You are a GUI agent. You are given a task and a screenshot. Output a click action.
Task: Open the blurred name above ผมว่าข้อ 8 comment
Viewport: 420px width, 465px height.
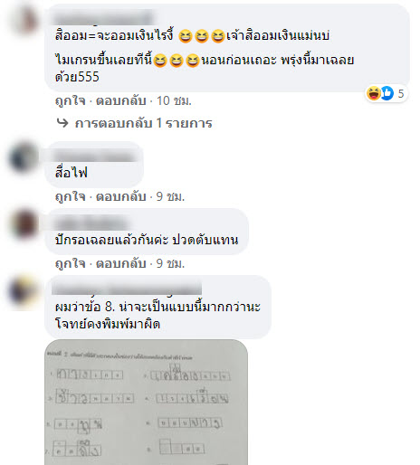click(x=127, y=288)
